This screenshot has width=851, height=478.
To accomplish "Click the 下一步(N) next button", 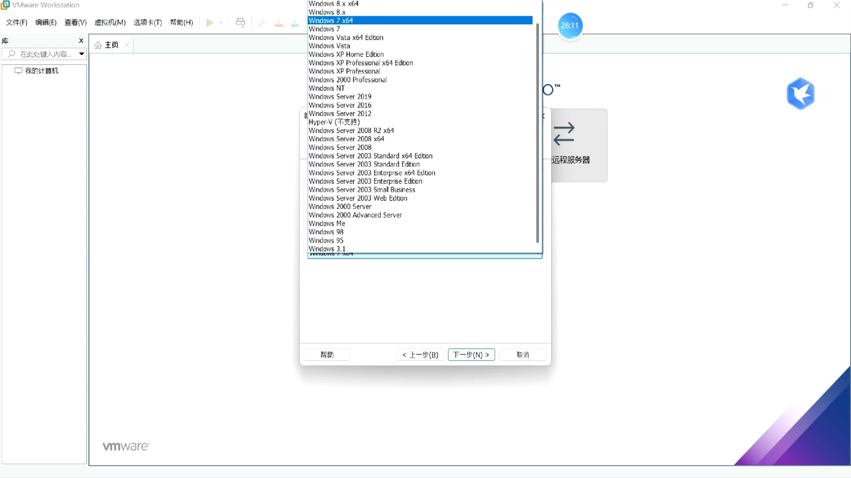I will point(471,355).
